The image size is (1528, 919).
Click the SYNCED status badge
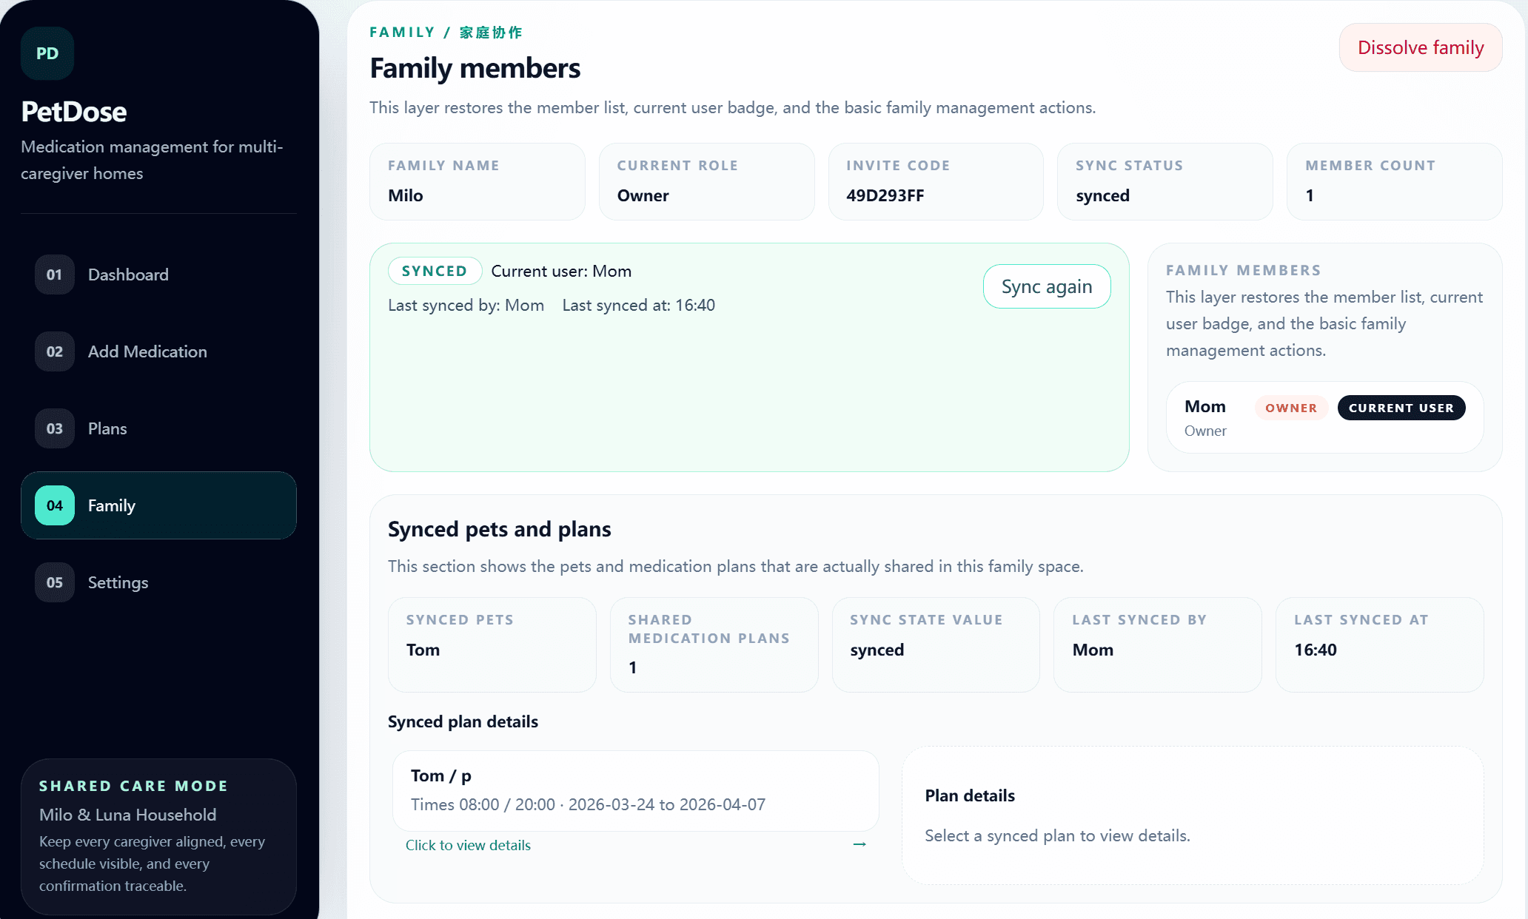pyautogui.click(x=435, y=271)
